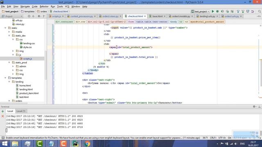Run with coverage toolbar icon
Viewport: 262px width, 147px height.
point(222,11)
